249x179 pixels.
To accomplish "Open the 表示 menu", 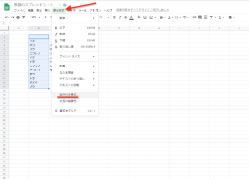I will click(x=39, y=10).
